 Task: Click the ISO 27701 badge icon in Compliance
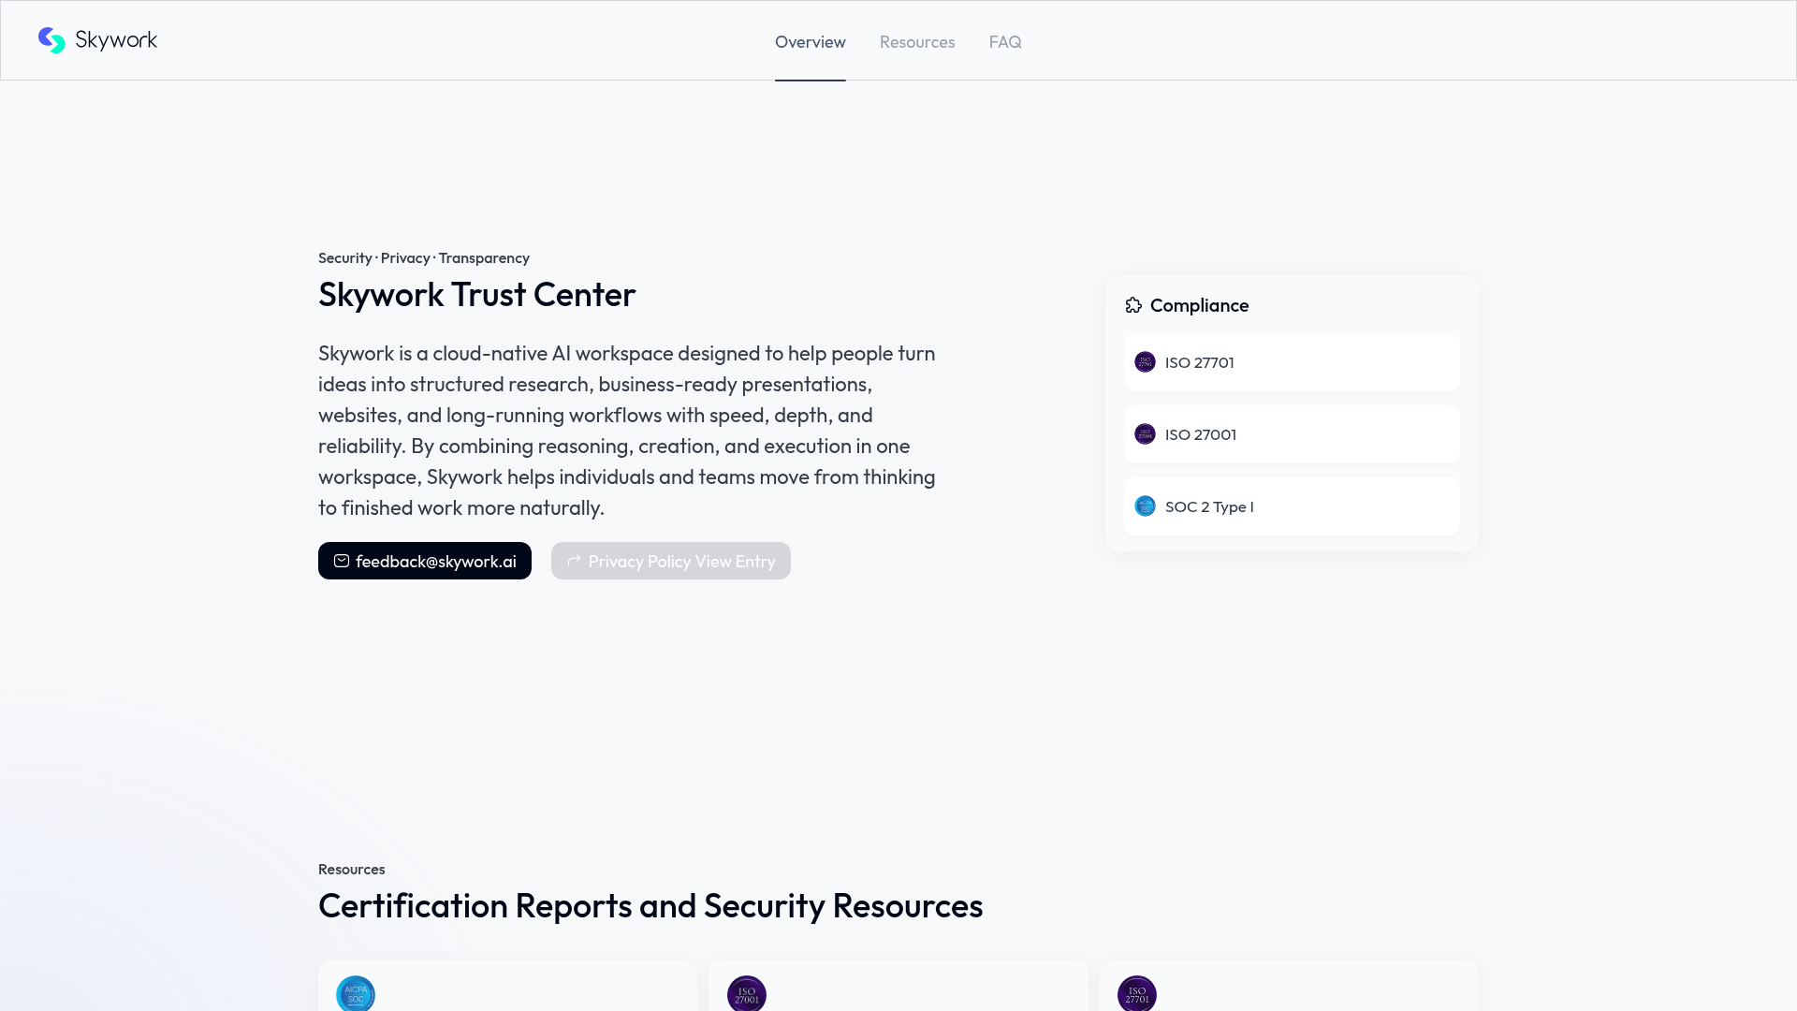[1145, 362]
